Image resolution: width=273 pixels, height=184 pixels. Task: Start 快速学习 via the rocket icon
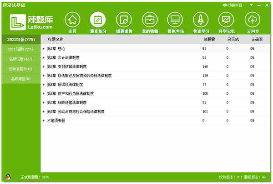pyautogui.click(x=201, y=20)
